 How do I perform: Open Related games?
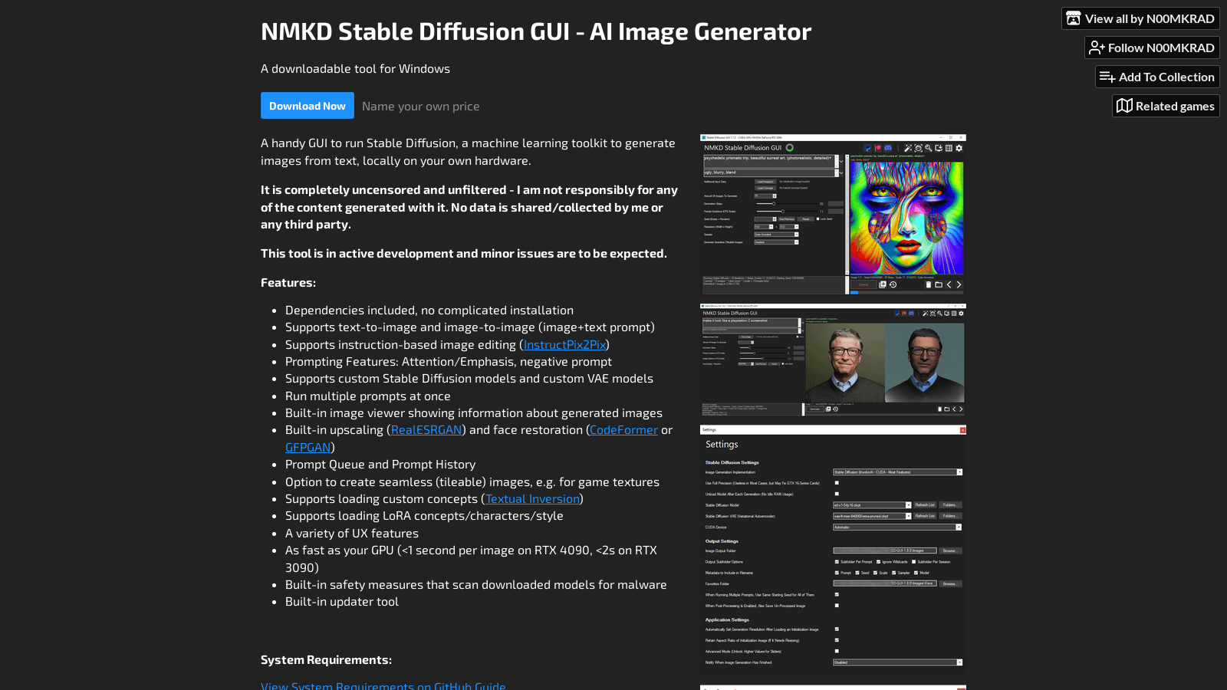(x=1166, y=106)
